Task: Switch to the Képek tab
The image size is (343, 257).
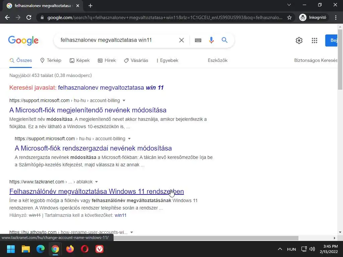Action: pyautogui.click(x=80, y=61)
